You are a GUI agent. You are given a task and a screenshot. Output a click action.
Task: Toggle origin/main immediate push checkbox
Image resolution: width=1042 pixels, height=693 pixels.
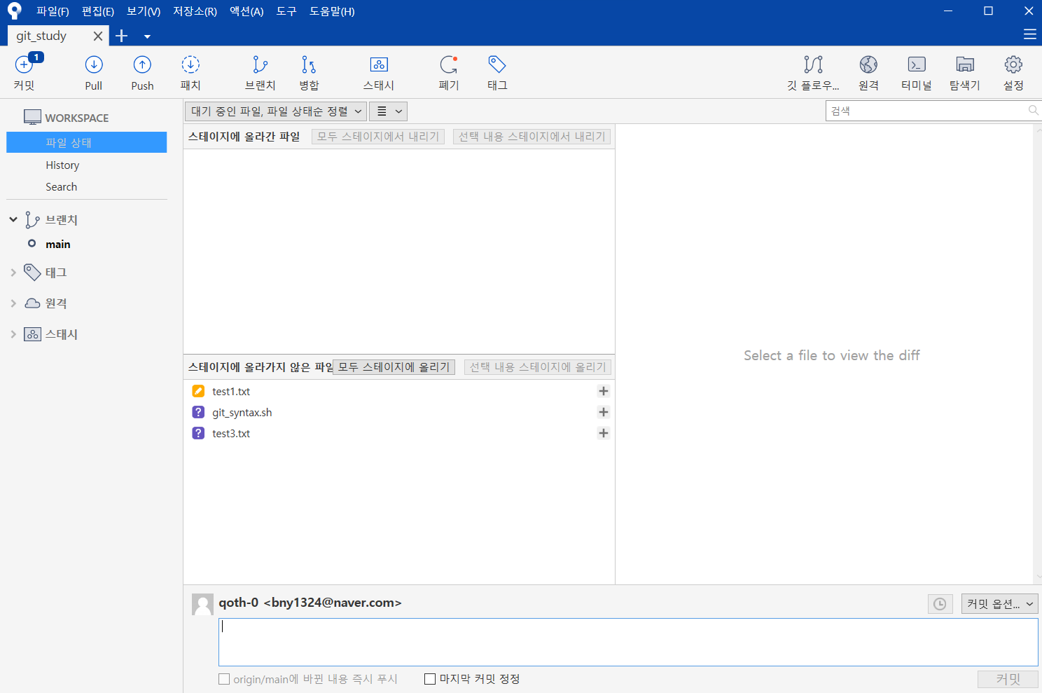click(224, 679)
